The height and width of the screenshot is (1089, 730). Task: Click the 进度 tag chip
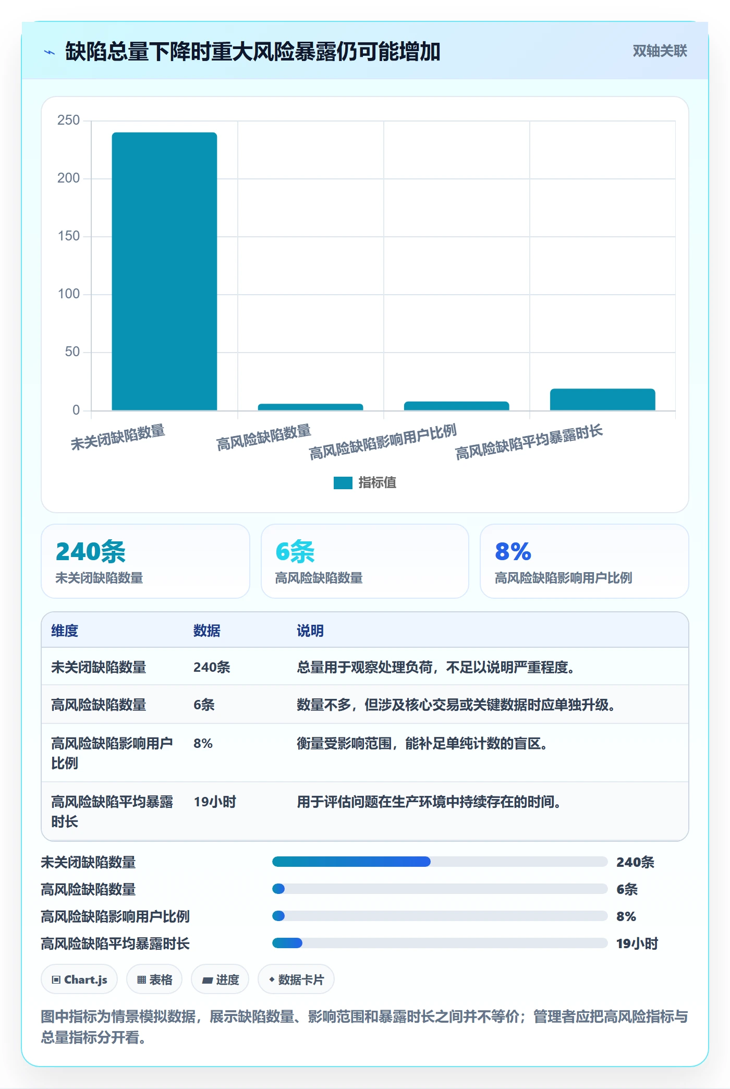220,979
